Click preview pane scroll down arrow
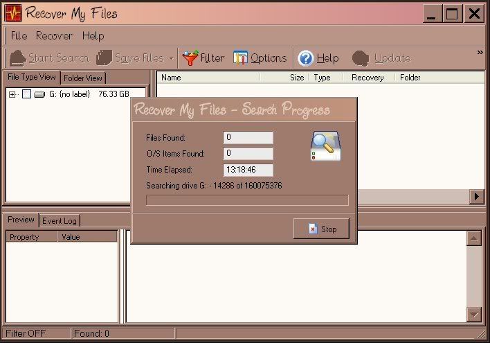This screenshot has width=490, height=343. 474,315
